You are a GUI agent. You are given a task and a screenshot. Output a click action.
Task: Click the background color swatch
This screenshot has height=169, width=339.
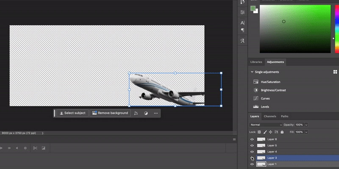[257, 12]
